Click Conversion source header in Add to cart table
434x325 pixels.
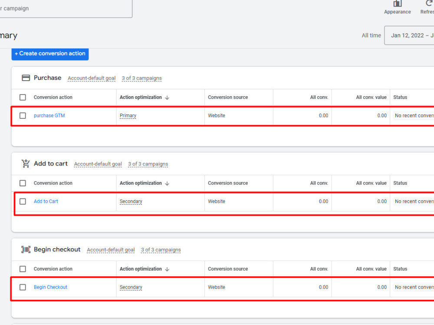(x=228, y=183)
